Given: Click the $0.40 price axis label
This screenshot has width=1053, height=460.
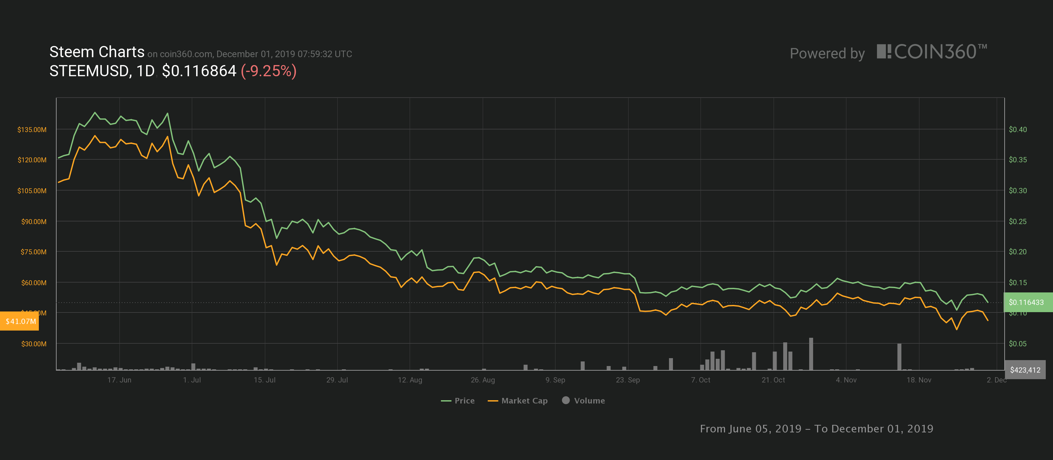Looking at the screenshot, I should pos(1017,130).
